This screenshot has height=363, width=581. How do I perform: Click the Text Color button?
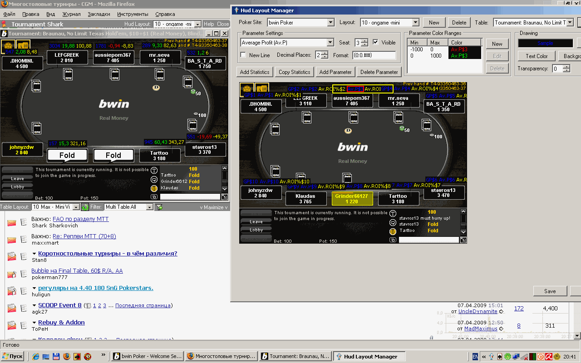point(537,56)
